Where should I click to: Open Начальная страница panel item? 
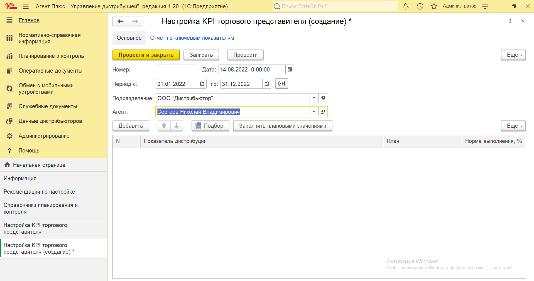coord(53,165)
